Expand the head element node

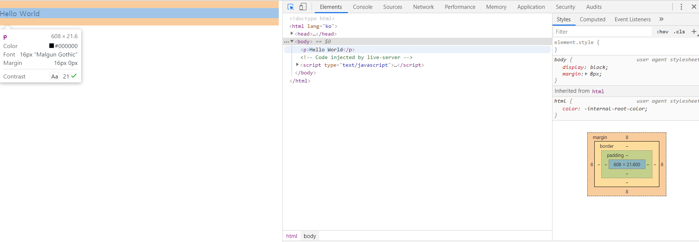[292, 33]
